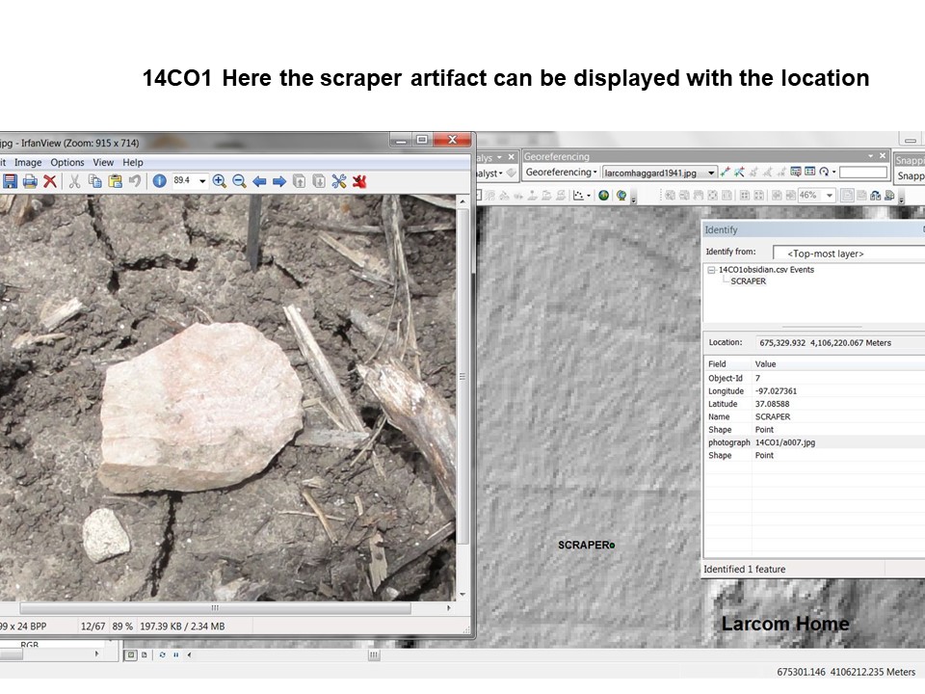Viewport: 925px width, 694px height.
Task: Click the Save icon in IrfanView toolbar
Action: click(11, 181)
